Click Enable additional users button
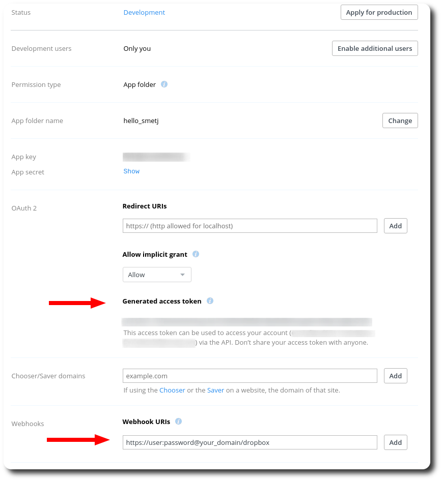Viewport: 442px width, 481px height. 375,48
